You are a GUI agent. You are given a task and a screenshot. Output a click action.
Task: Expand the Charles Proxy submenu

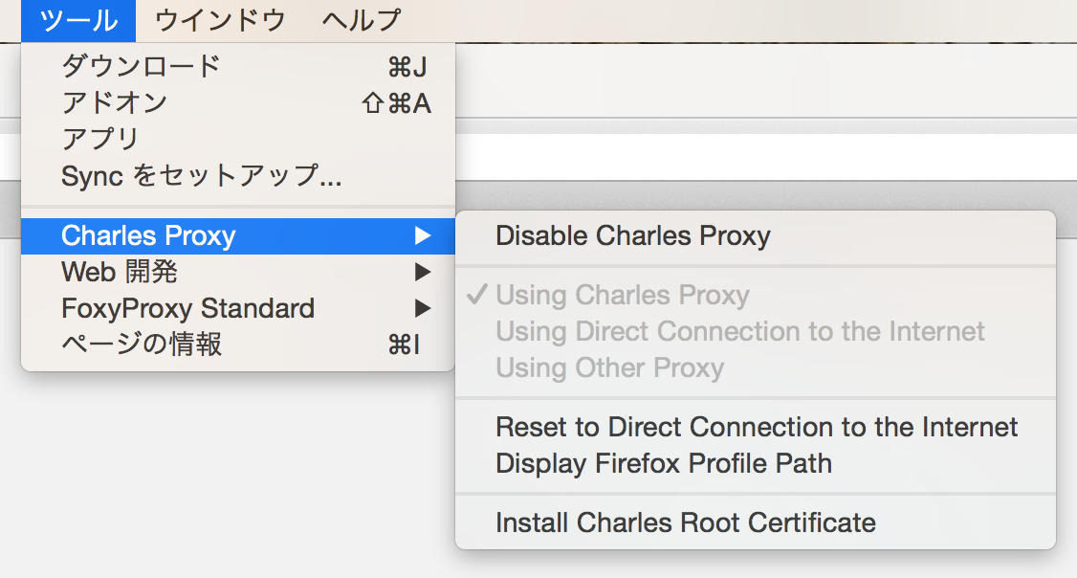pos(238,235)
